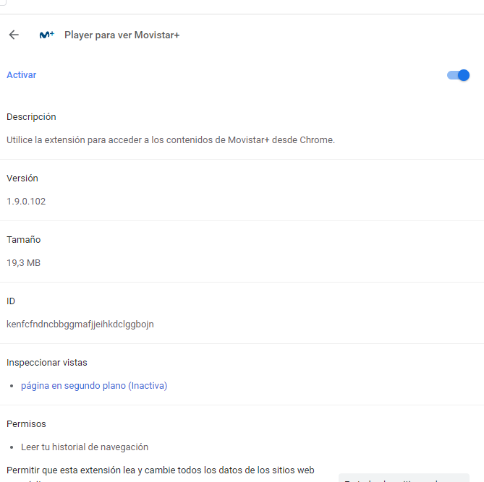
Task: Click the 'Descripción' section heading
Action: [31, 117]
